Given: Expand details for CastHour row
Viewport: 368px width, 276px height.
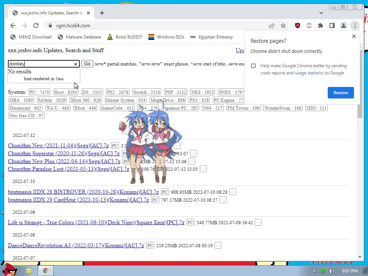Looking at the screenshot, I should point(223,200).
